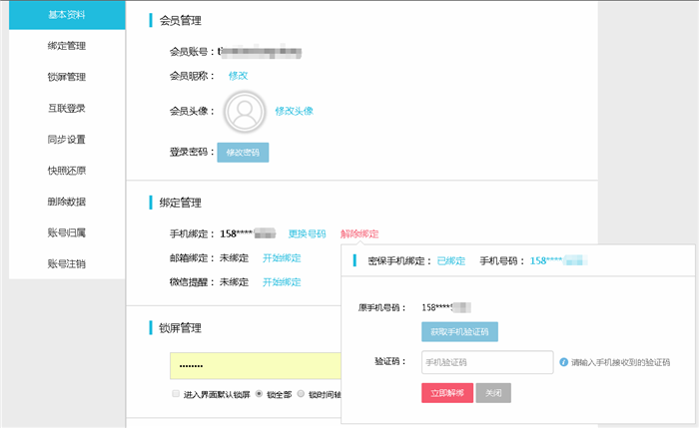Click the 手机验证码 input field
Viewport: 699px width, 428px height.
486,362
